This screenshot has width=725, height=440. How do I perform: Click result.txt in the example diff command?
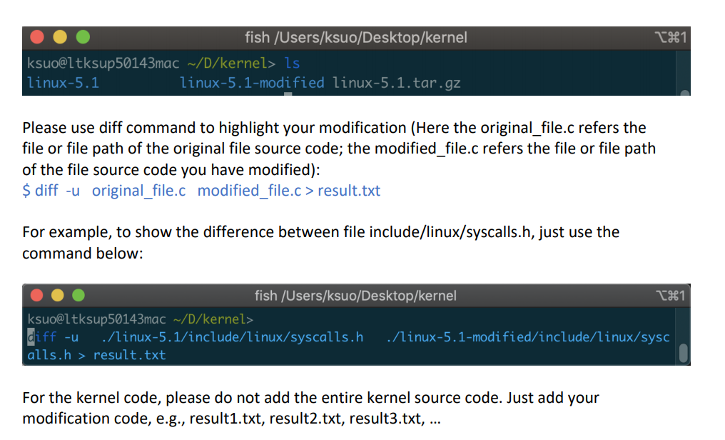pos(349,190)
